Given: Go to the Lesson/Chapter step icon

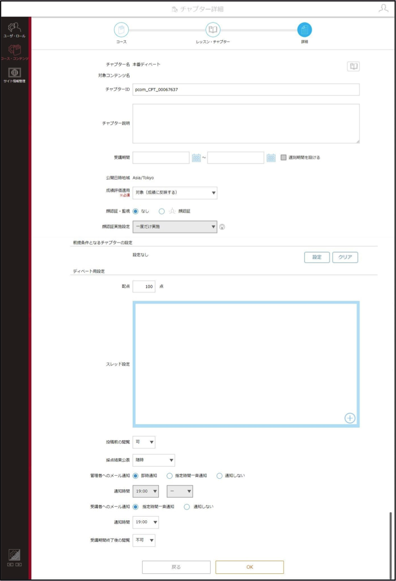Looking at the screenshot, I should pos(213,30).
